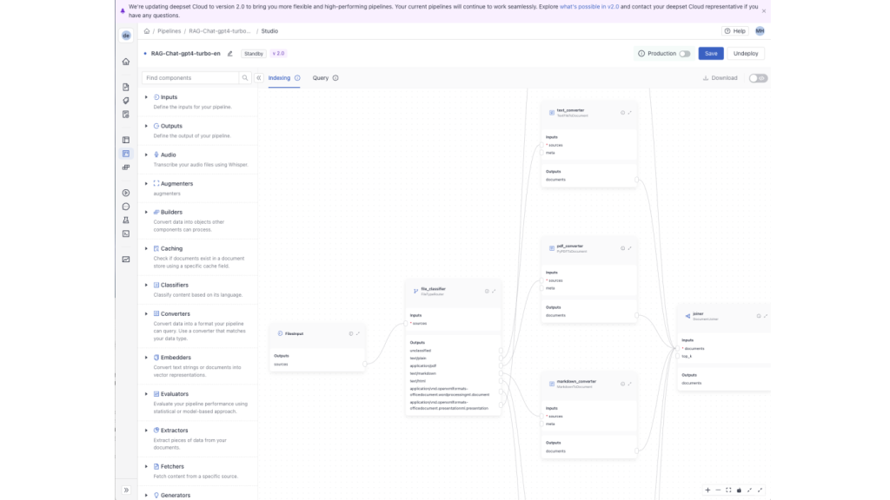
Task: Expand the text_converter node card
Action: tap(629, 112)
